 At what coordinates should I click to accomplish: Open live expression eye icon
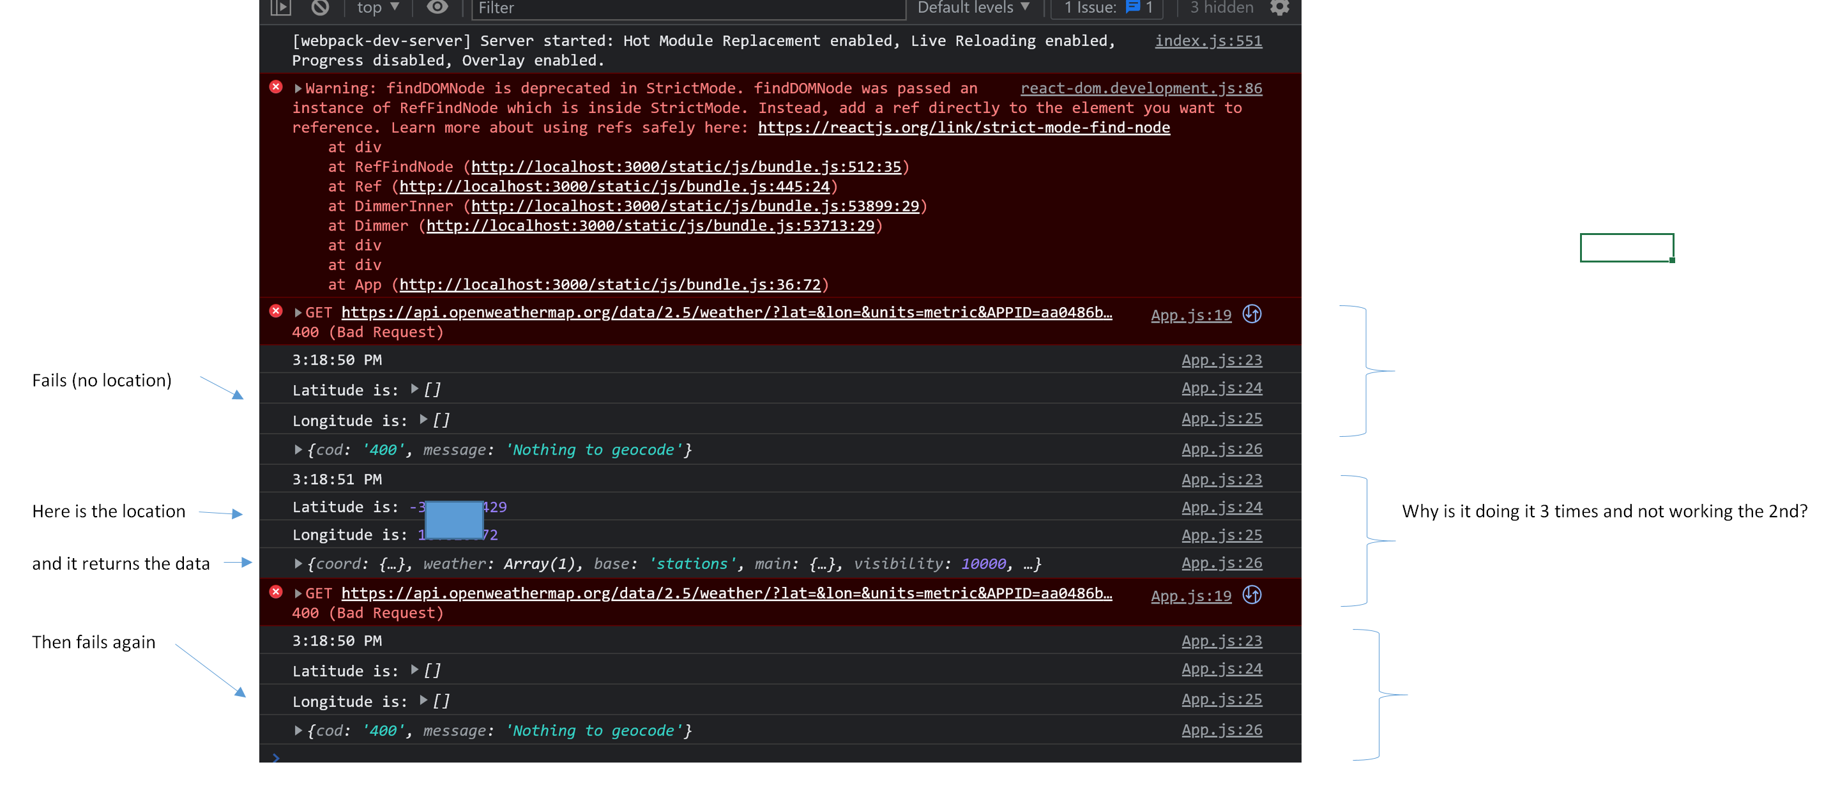point(437,7)
